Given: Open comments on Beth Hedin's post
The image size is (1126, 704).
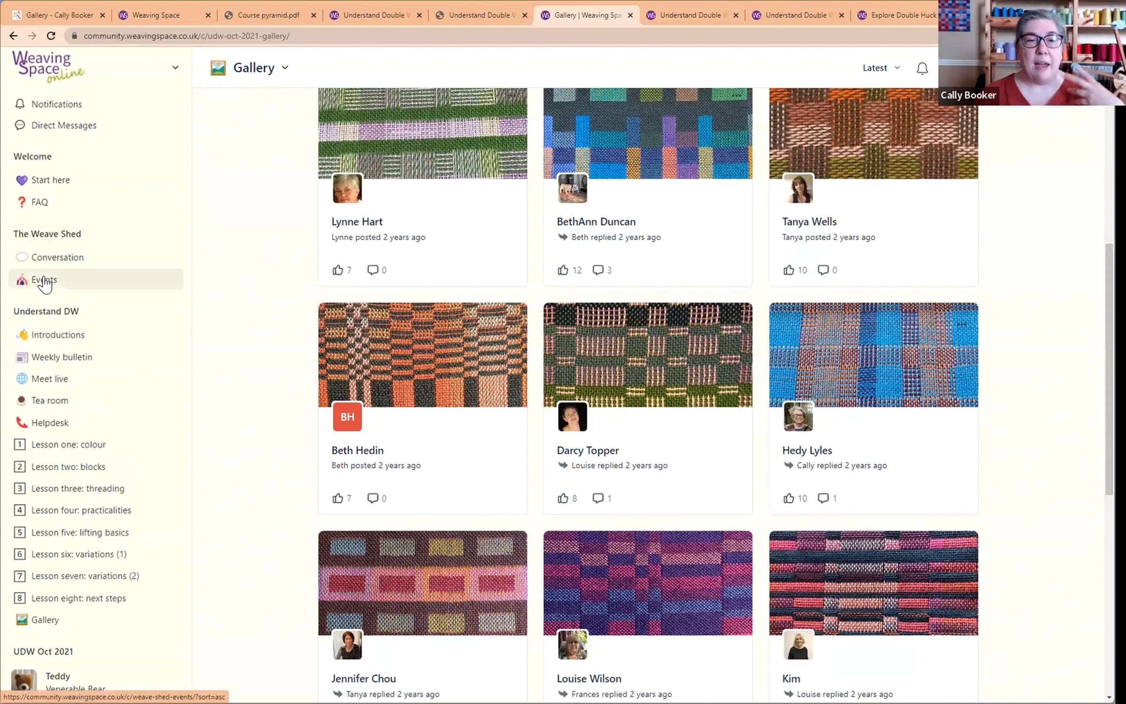Looking at the screenshot, I should pos(373,498).
